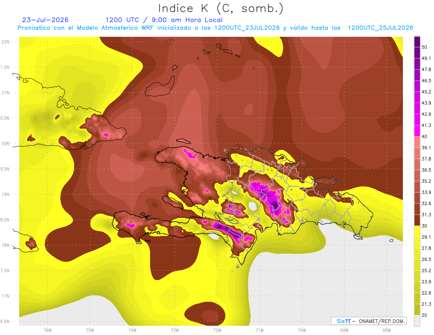Click the latitude label "17N"
Image resolution: width=434 pixels, height=335 pixels.
point(5,296)
